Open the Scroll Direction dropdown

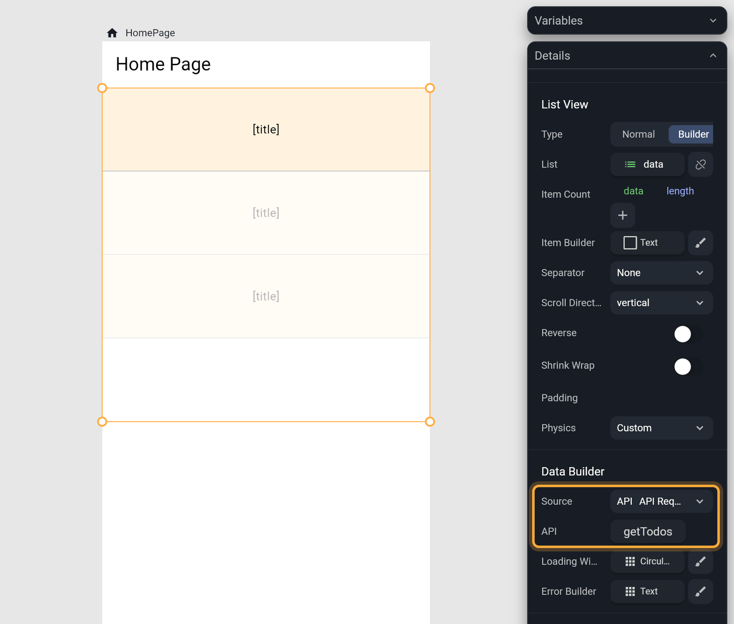[662, 303]
